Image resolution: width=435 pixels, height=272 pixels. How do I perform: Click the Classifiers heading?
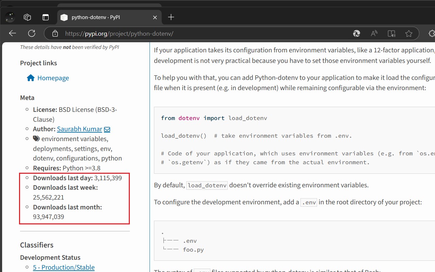pos(37,245)
